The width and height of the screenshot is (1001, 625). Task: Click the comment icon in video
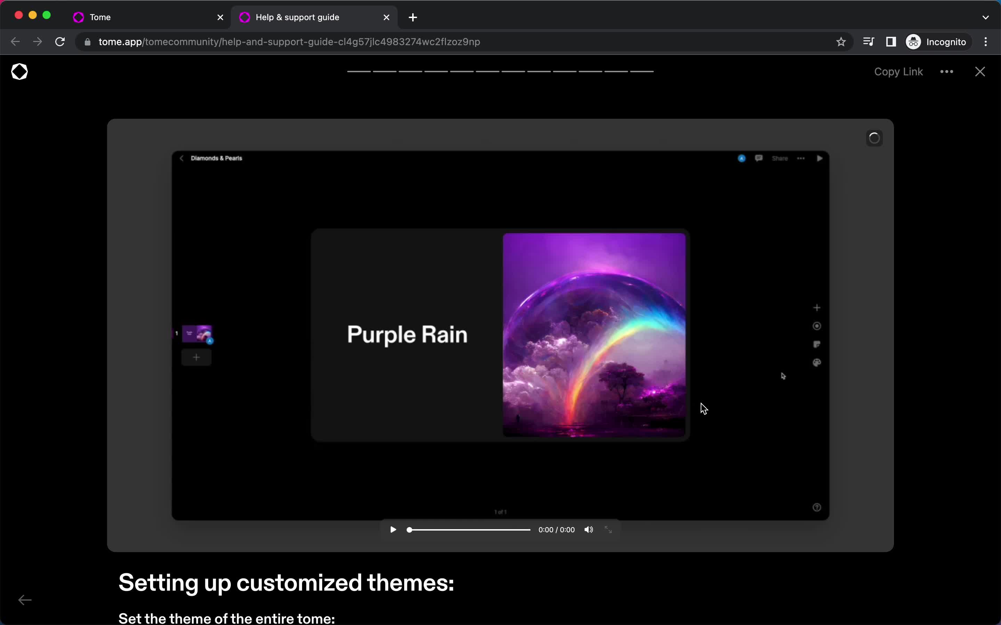click(x=759, y=158)
